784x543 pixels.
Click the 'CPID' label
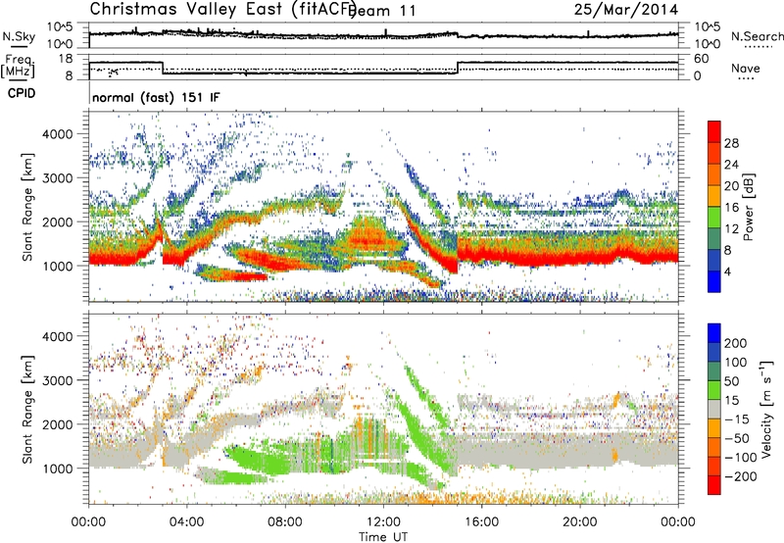(x=22, y=93)
